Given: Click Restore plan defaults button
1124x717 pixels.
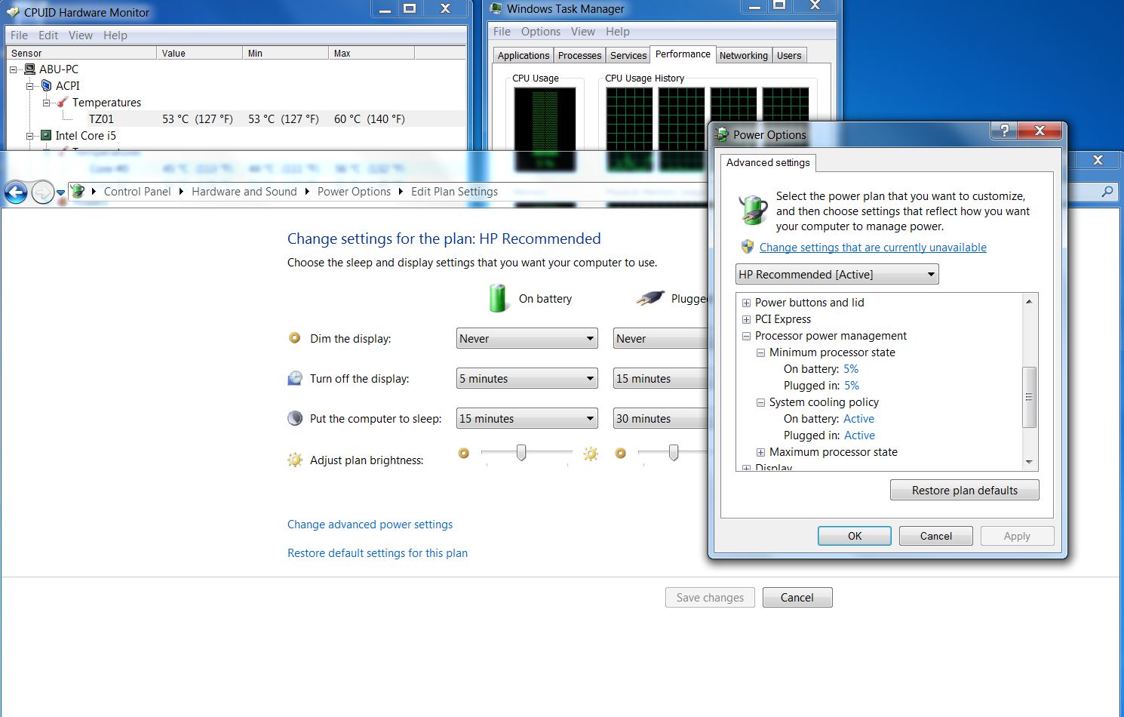Looking at the screenshot, I should [965, 490].
